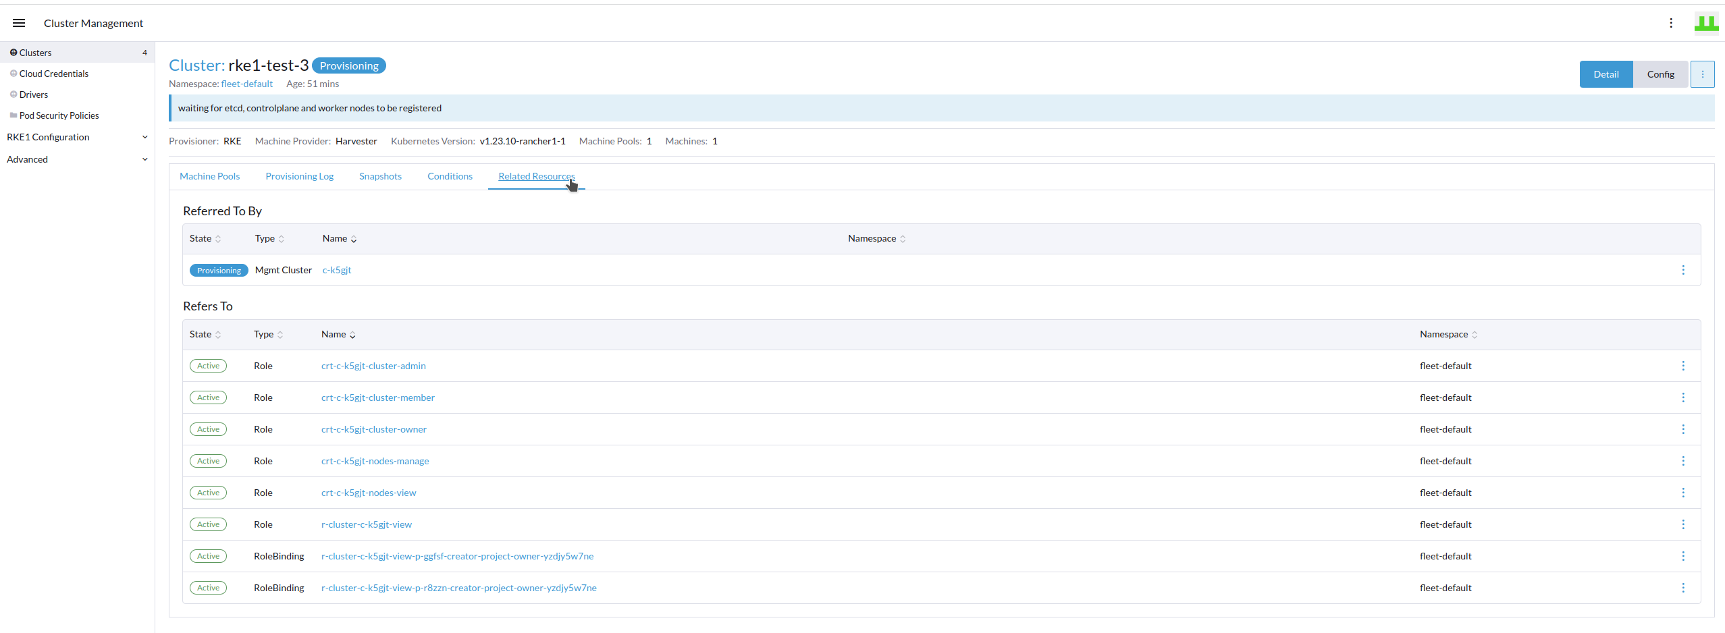The width and height of the screenshot is (1725, 633).
Task: Open row actions for c-k5gjt
Action: tap(1683, 270)
